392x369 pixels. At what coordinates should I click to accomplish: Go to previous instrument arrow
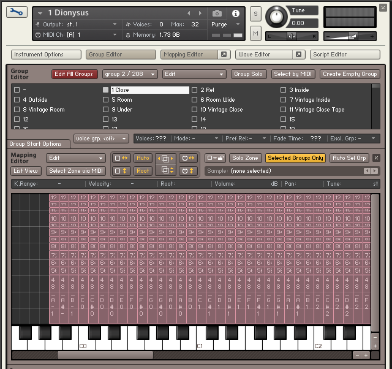point(189,13)
